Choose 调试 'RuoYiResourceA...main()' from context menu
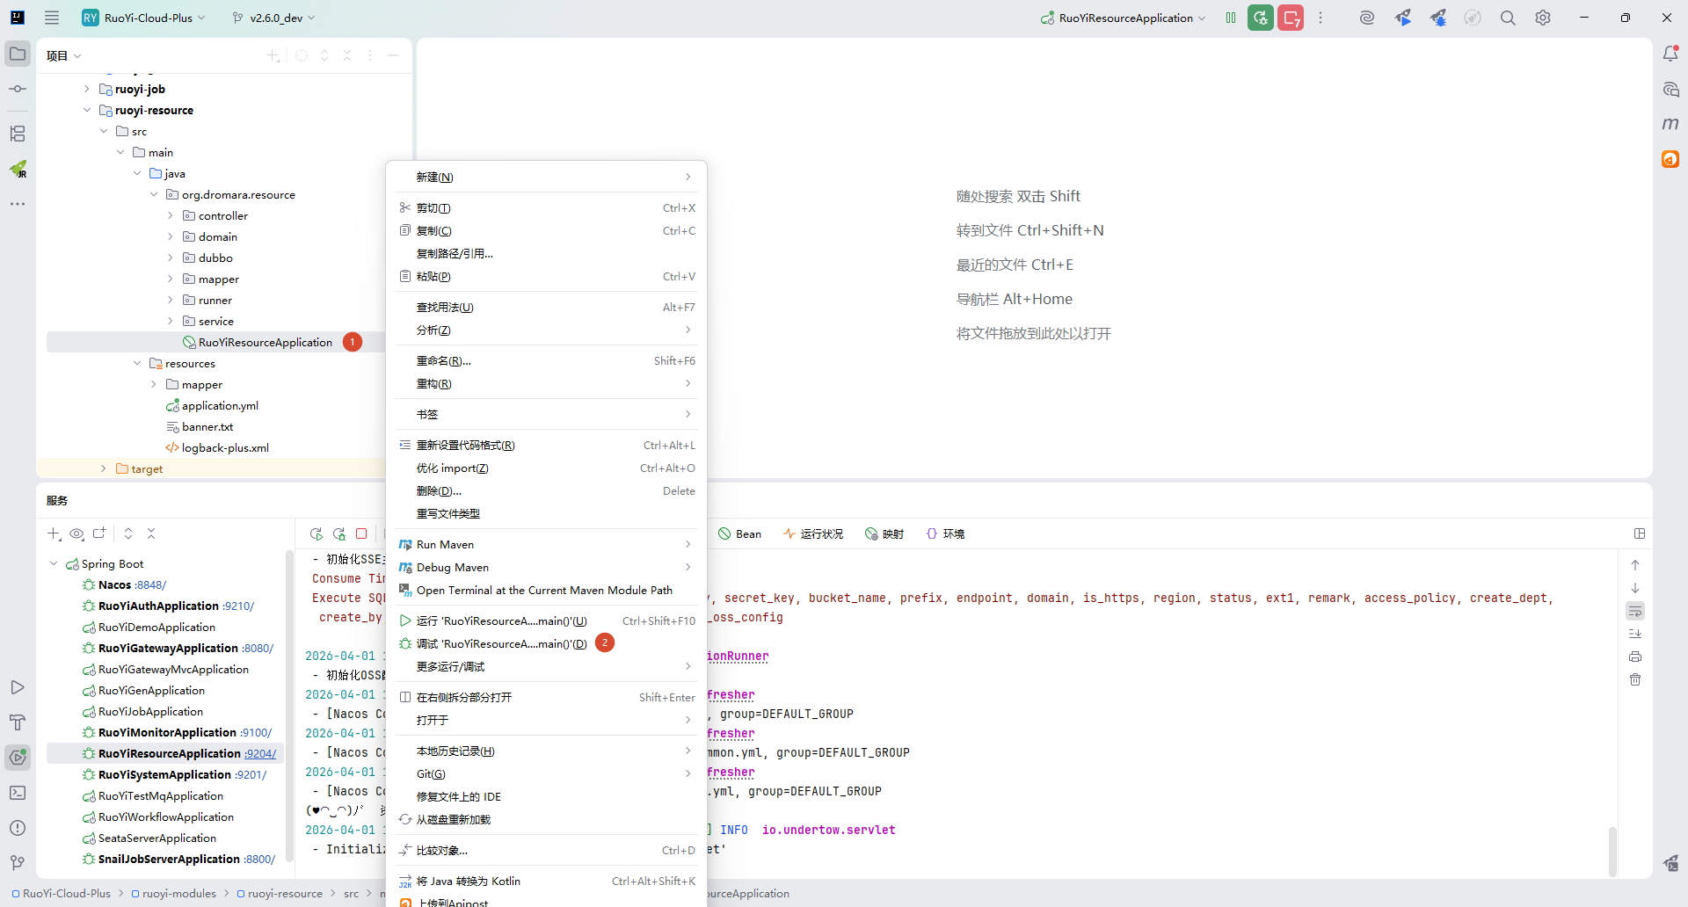Screen dimensions: 1688x907 (x=501, y=644)
